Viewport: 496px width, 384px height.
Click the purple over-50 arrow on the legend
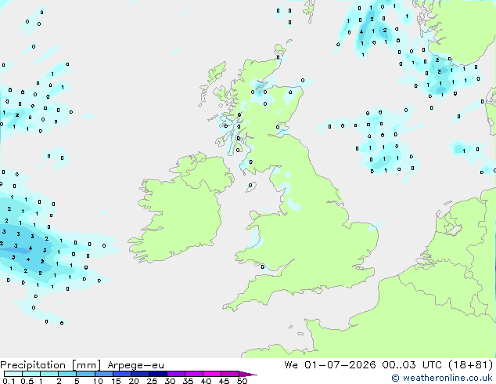(x=248, y=374)
